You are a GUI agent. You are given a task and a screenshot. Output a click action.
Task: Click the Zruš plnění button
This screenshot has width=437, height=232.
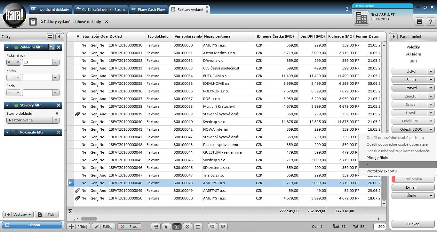pyautogui.click(x=413, y=179)
